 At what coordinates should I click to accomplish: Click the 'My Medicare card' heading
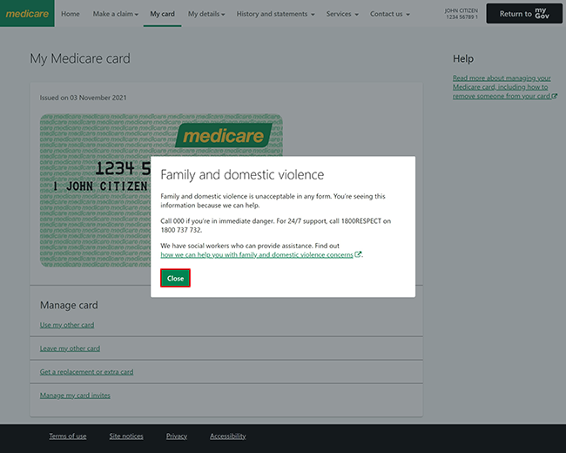[x=80, y=58]
